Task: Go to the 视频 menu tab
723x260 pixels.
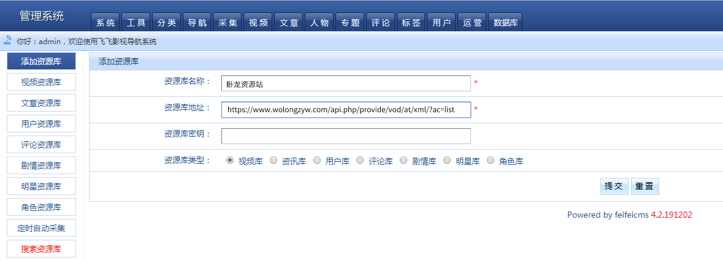Action: (x=258, y=23)
